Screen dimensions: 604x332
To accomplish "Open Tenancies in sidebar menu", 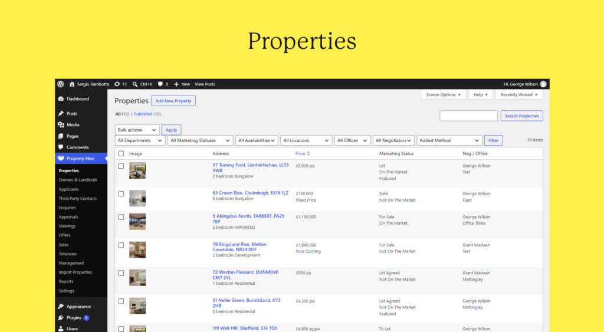I will click(x=68, y=254).
